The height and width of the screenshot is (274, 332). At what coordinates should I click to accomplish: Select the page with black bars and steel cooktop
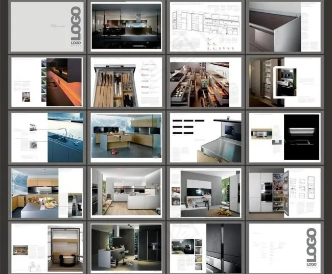tap(205, 138)
